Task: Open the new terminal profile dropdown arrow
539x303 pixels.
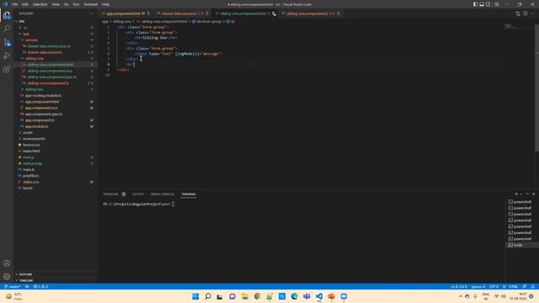Action: 521,194
